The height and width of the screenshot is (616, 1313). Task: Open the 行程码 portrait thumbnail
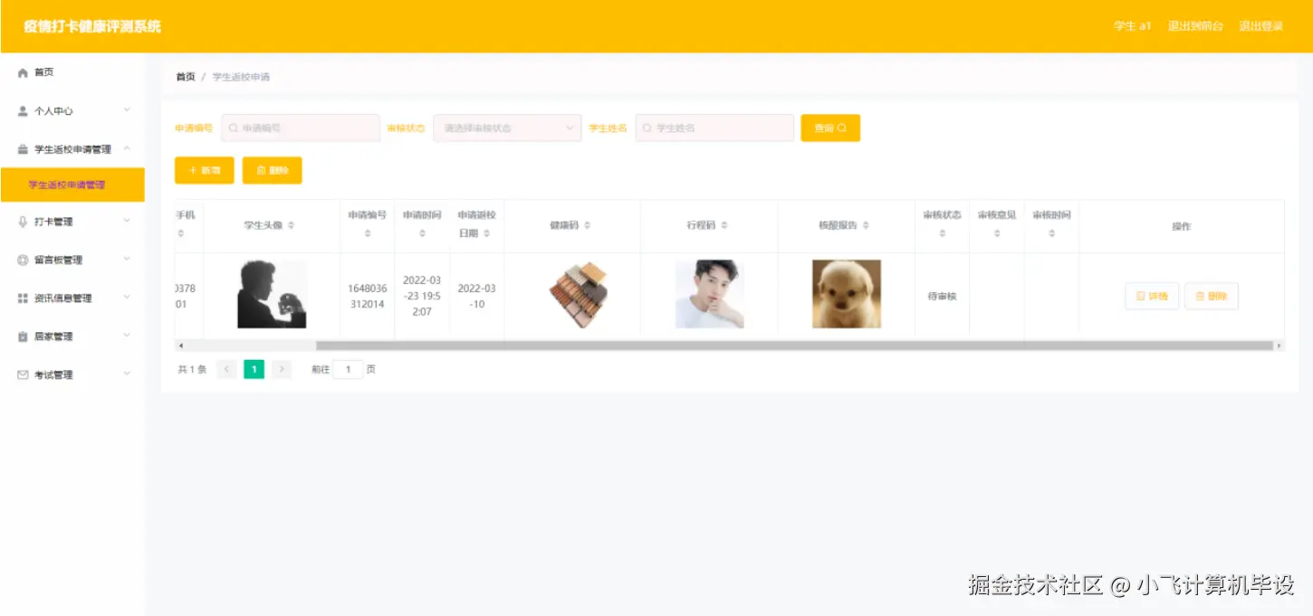tap(710, 295)
